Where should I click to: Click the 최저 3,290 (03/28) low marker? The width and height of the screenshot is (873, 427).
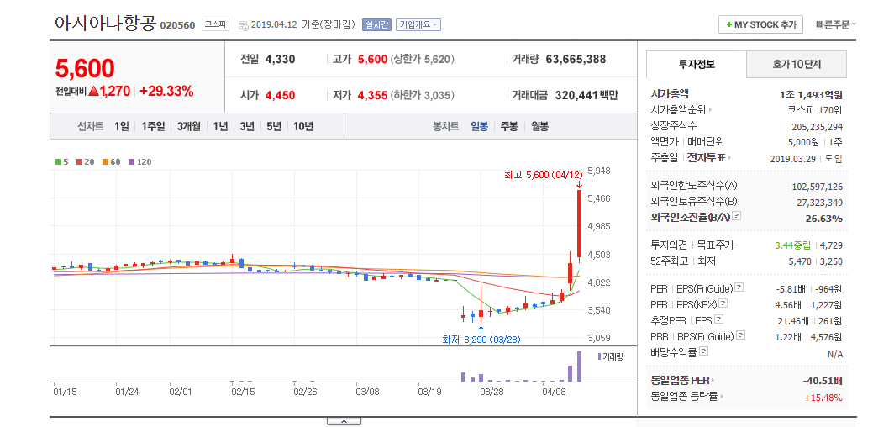coord(481,339)
